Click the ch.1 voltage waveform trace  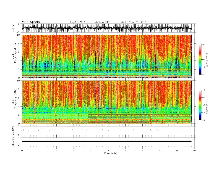coord(106,28)
